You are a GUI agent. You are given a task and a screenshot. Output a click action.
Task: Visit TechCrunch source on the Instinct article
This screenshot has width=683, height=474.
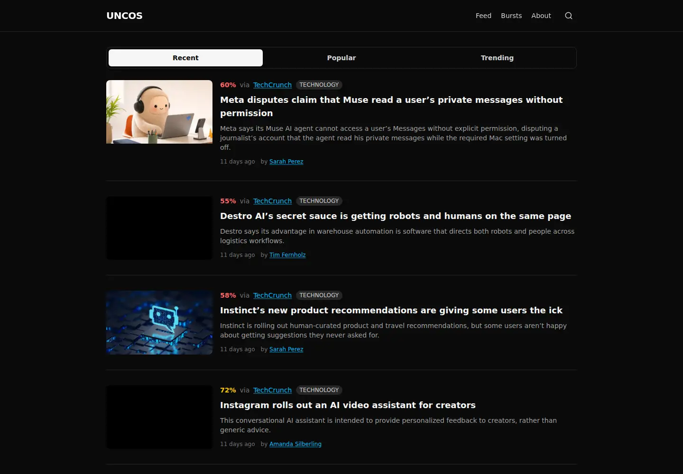pos(272,295)
